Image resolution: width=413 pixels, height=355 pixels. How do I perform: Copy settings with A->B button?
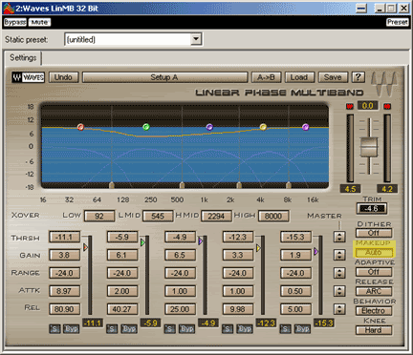pos(266,77)
